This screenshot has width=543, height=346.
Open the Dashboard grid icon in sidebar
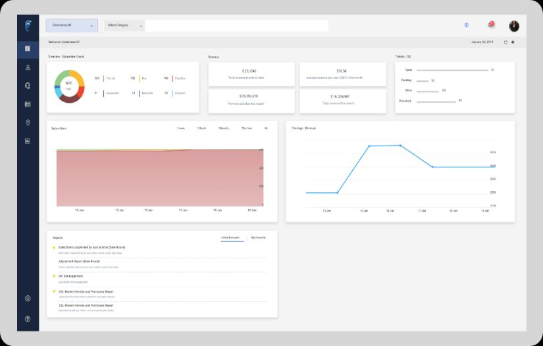point(28,49)
